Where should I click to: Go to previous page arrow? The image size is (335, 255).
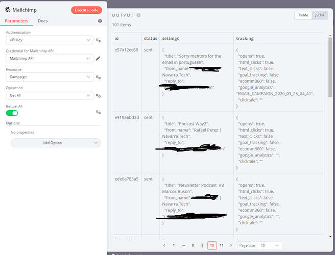click(164, 245)
